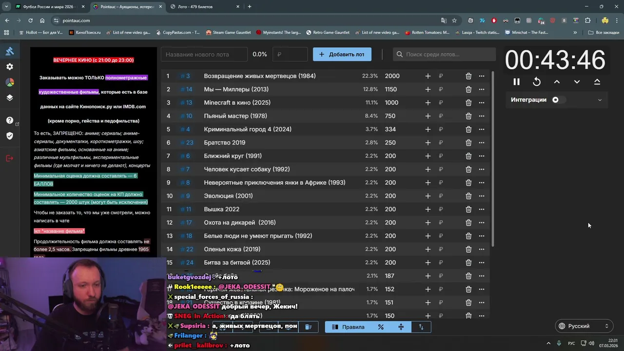Open more options for Белые люди не умеют прыгать
Image resolution: width=624 pixels, height=351 pixels.
tap(482, 236)
